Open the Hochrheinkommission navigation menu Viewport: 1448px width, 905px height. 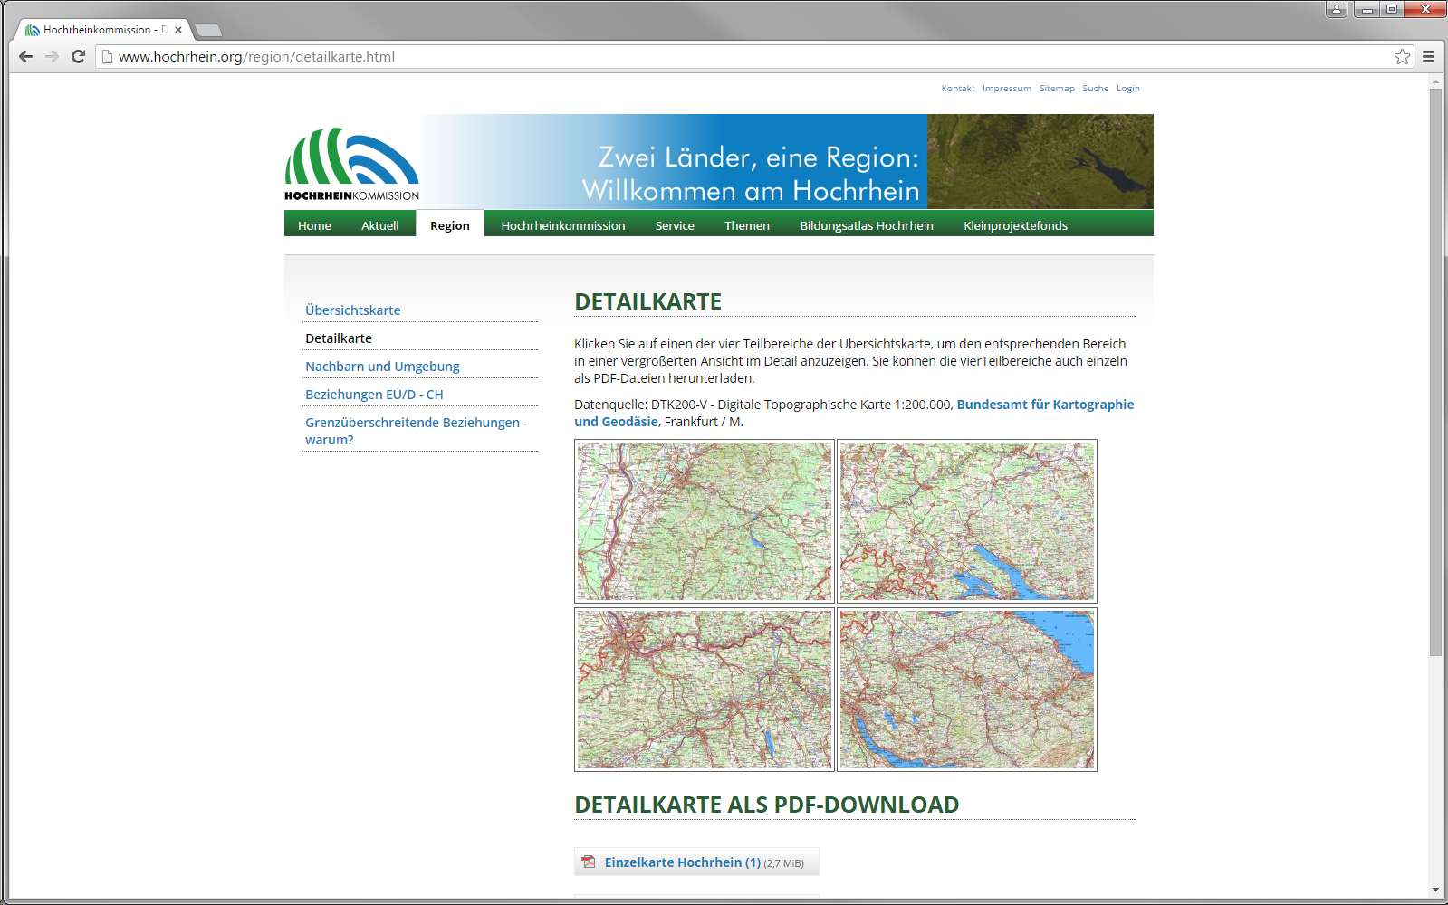pos(562,225)
